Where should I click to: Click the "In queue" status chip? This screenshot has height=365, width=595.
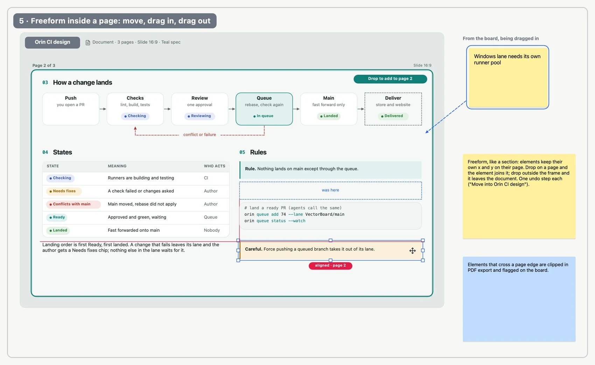click(264, 116)
